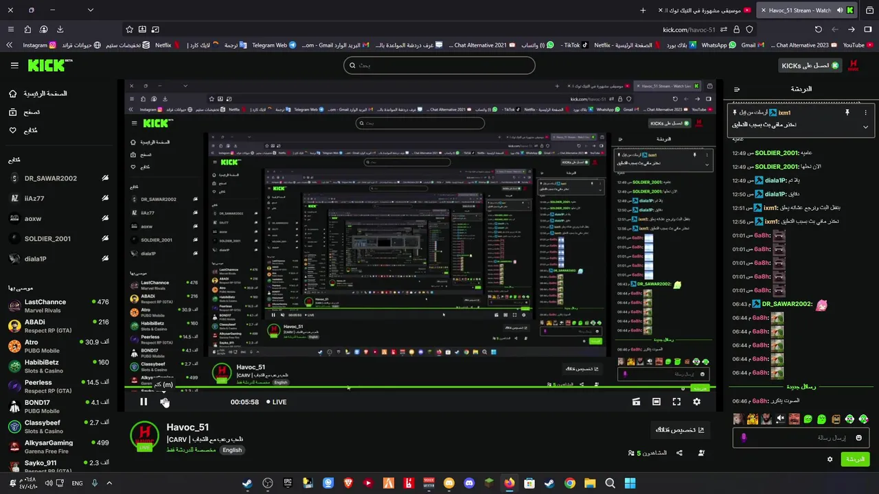879x494 pixels.
Task: Open recommended channel LastChannce
Action: pos(60,306)
